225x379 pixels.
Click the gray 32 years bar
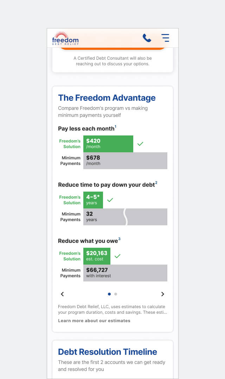(x=125, y=217)
